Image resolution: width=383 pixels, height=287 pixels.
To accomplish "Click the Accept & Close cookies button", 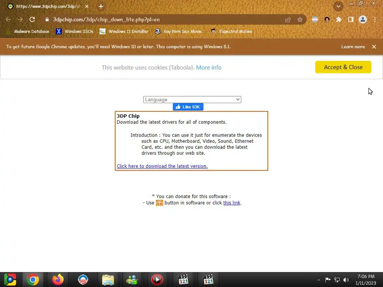I will pyautogui.click(x=343, y=67).
